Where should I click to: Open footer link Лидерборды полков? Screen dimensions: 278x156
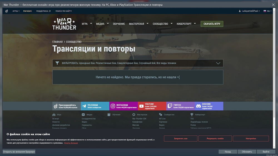199,122
